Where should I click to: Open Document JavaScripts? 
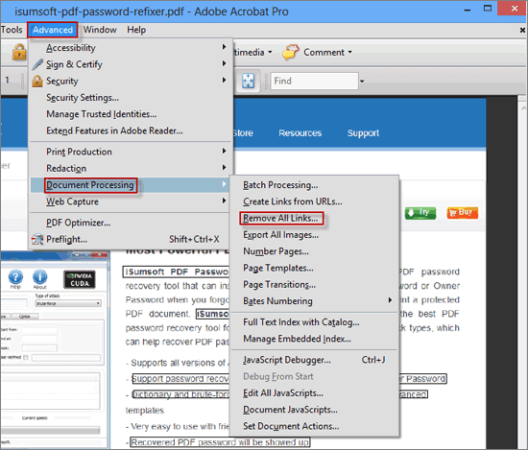click(x=314, y=410)
